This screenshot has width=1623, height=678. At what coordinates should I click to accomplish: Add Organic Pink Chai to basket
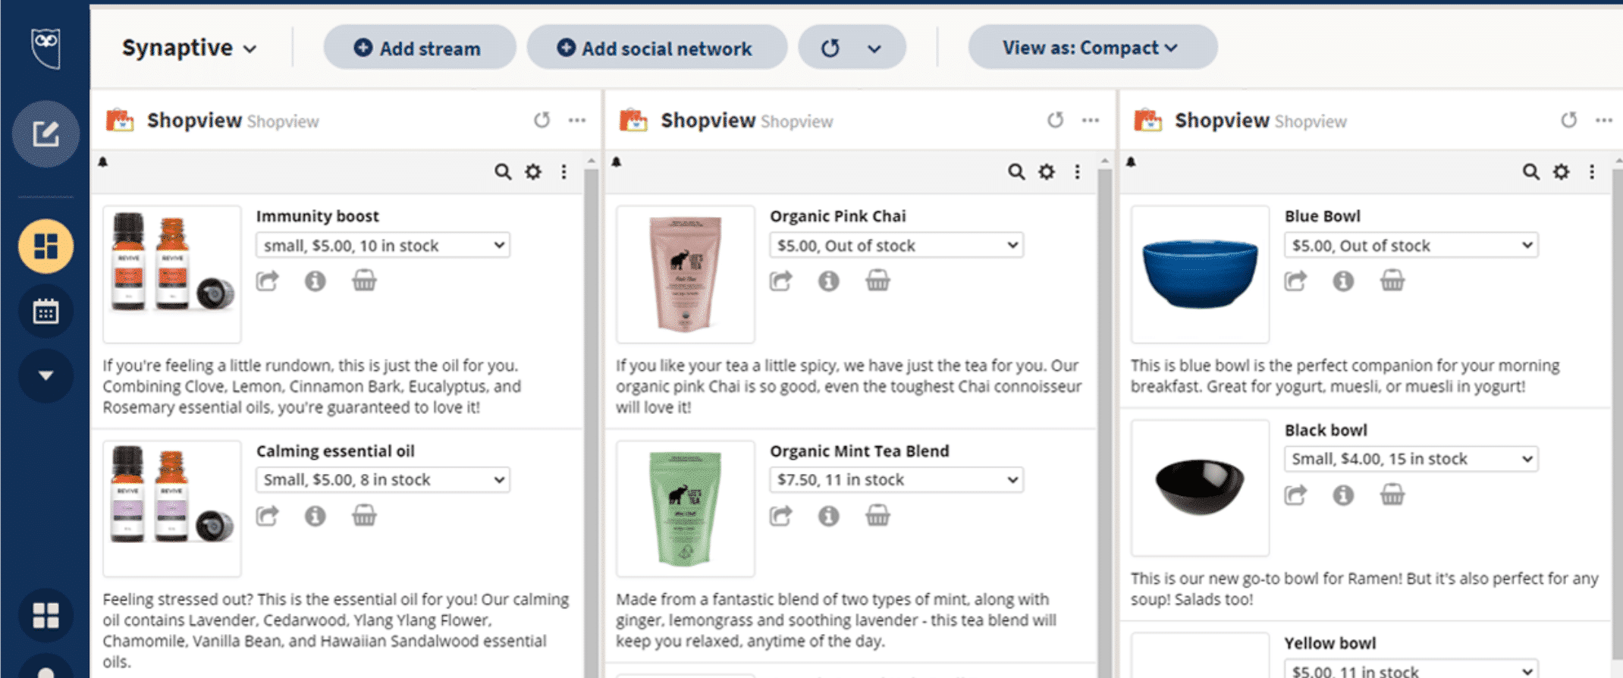click(x=877, y=281)
